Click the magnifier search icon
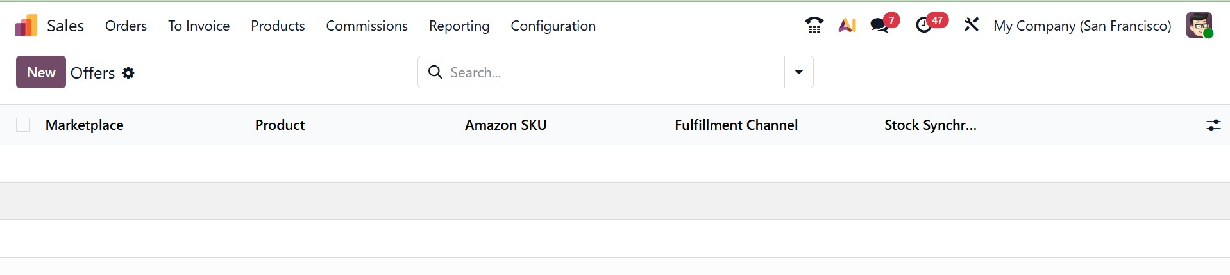Viewport: 1230px width, 275px height. pyautogui.click(x=435, y=72)
